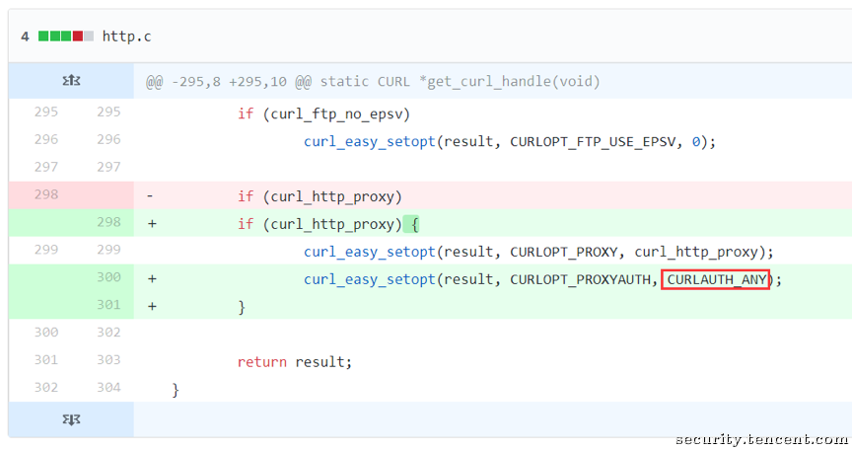
Task: Click CURLOPT_PROXY in line 299
Action: (564, 253)
